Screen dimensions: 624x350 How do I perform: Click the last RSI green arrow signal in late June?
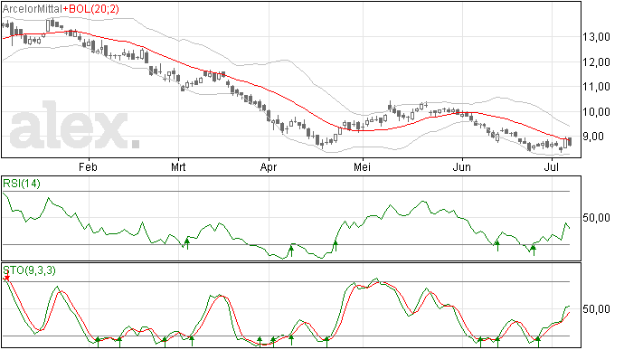(534, 250)
